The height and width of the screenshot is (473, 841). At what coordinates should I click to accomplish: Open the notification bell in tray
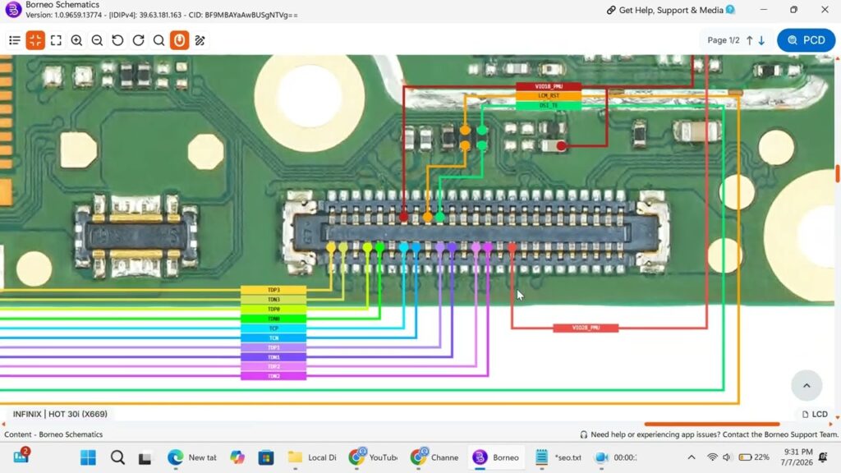pos(823,457)
